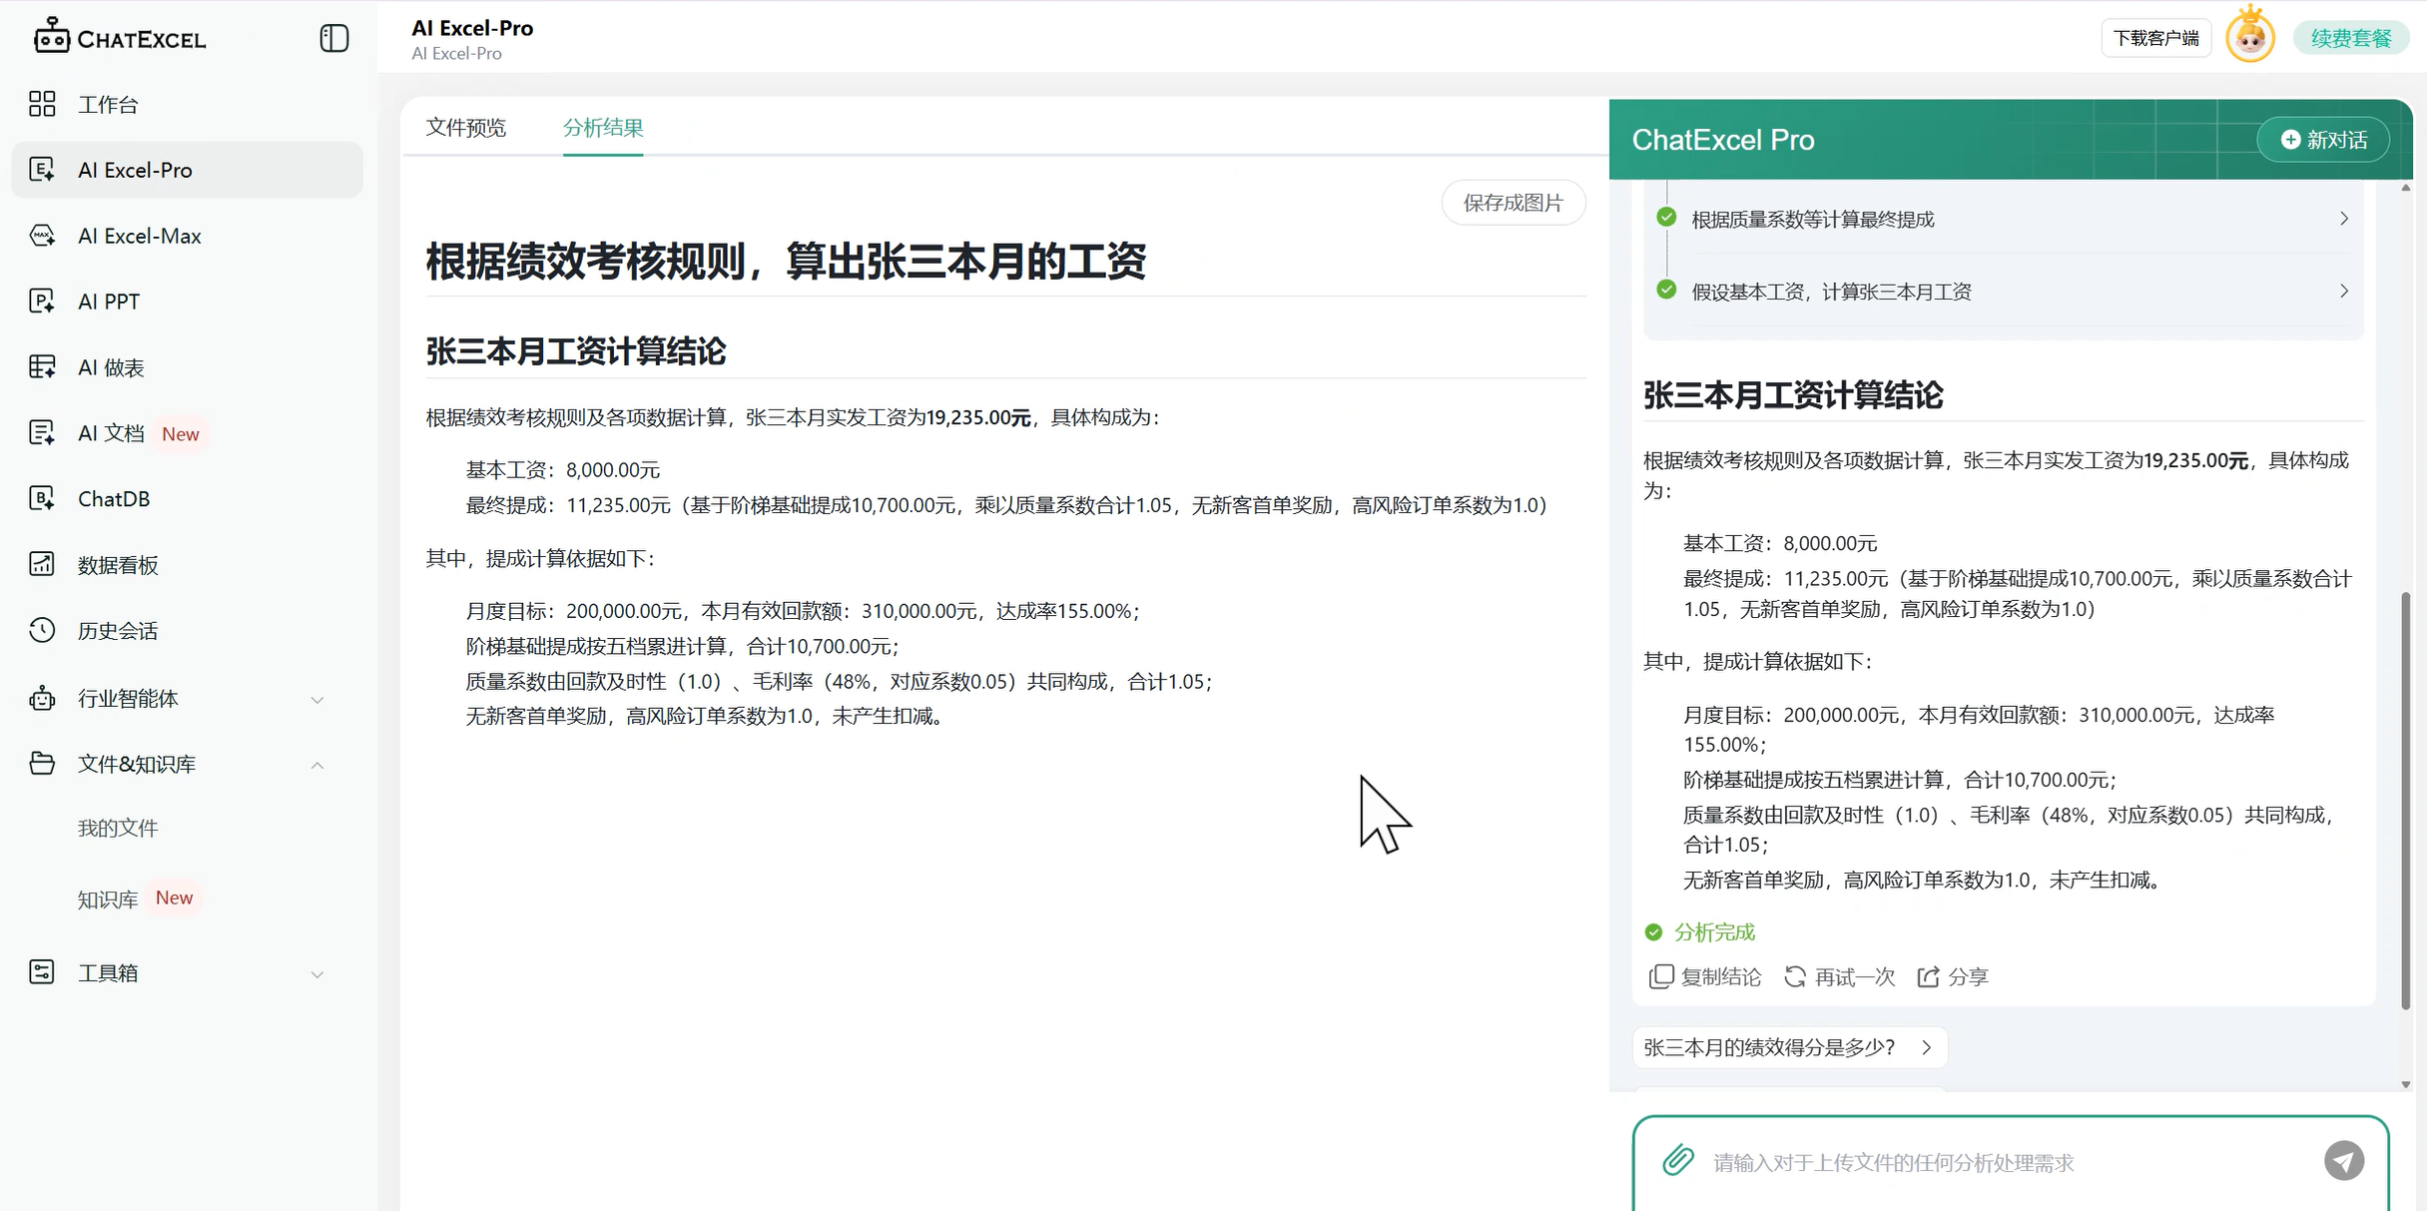
Task: Click the copy icon beside 复制结论
Action: pyautogui.click(x=1660, y=976)
